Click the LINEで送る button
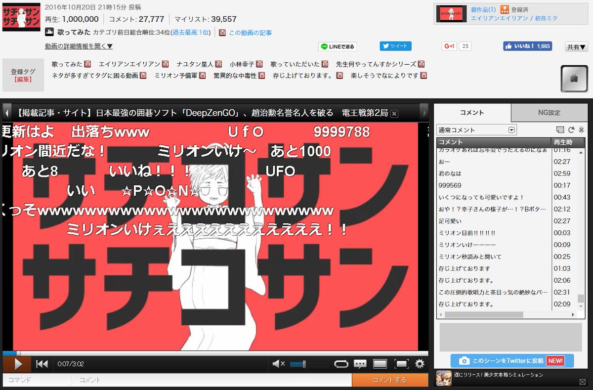593x390 pixels. click(x=338, y=46)
